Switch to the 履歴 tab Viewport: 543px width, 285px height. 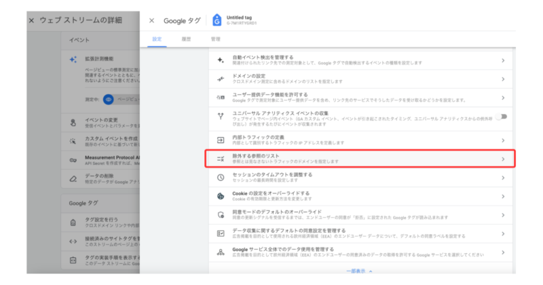[186, 39]
